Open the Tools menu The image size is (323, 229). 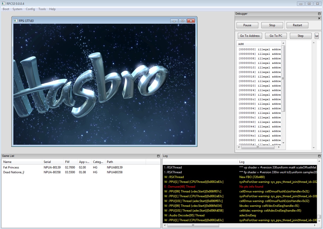coord(42,9)
